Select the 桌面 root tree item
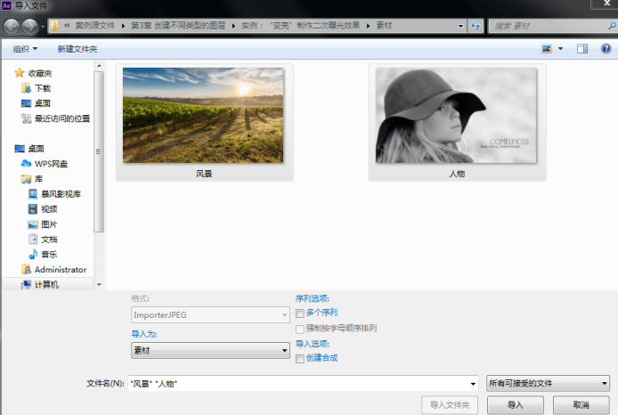 29,149
